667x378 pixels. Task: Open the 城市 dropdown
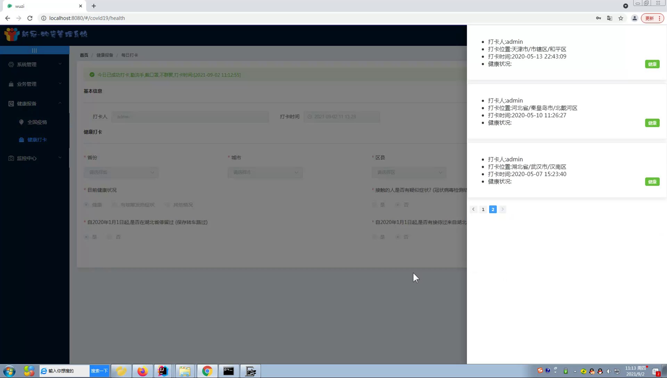point(265,172)
